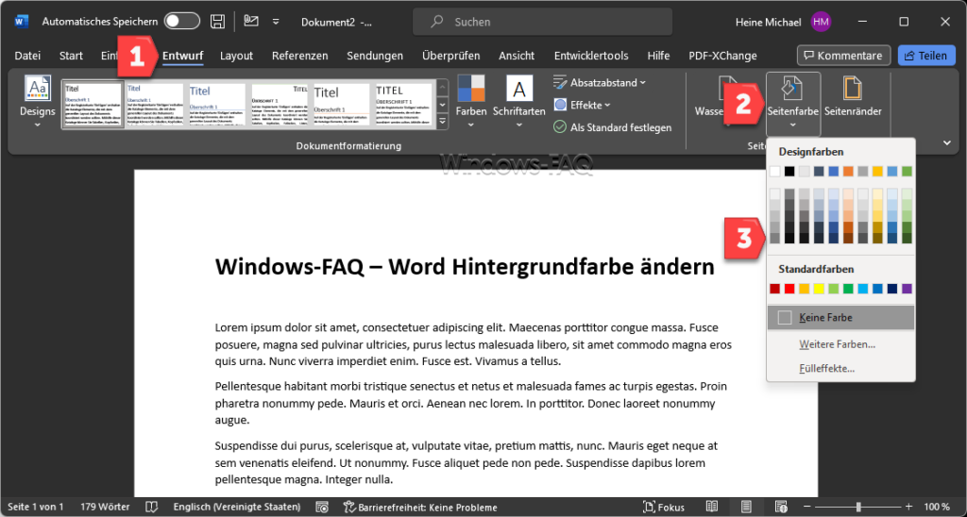
Task: Open the Referenzen tab
Action: tap(299, 56)
